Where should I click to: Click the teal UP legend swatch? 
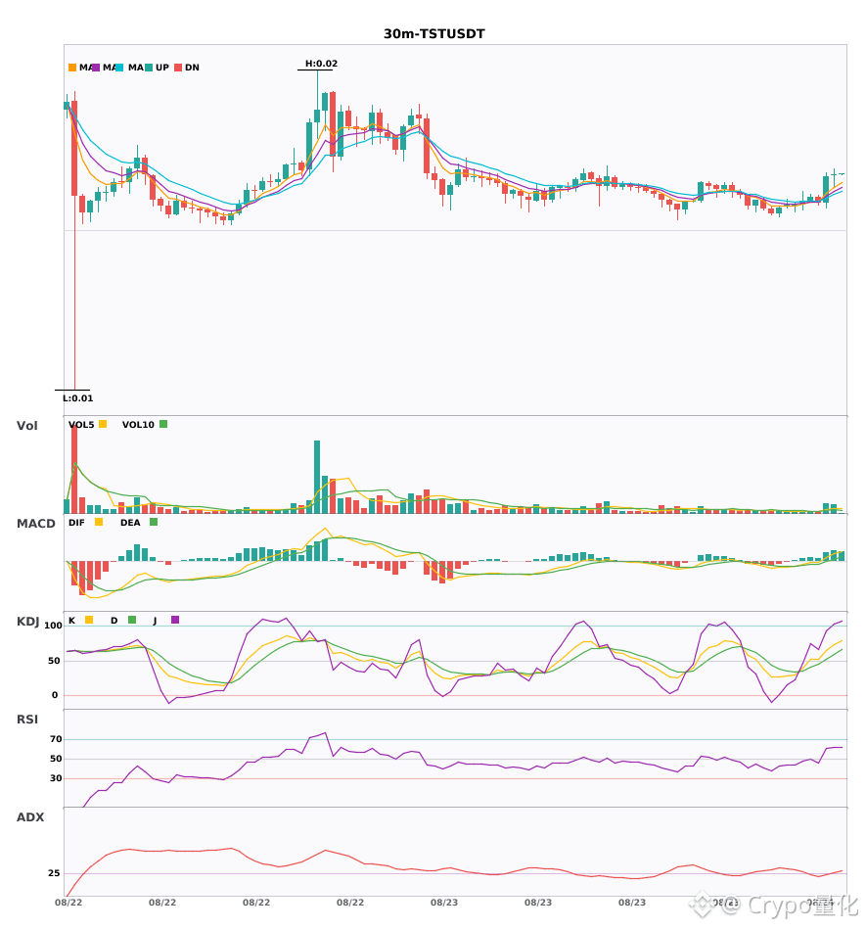[x=149, y=68]
